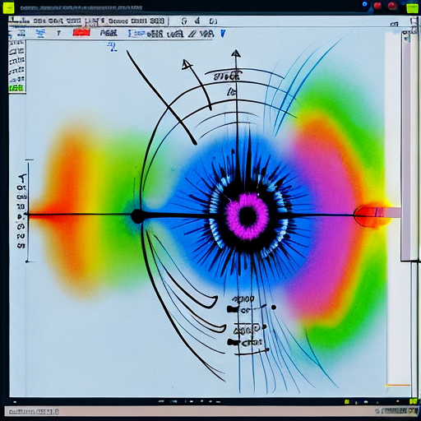Viewport: 421px width, 421px height.
Task: Click the top item in the left palette
Action: coord(16,44)
